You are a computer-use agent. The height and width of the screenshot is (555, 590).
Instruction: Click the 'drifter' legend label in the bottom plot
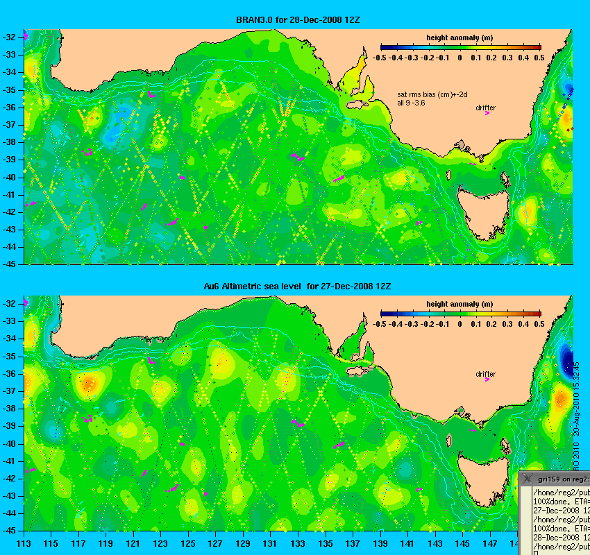485,374
